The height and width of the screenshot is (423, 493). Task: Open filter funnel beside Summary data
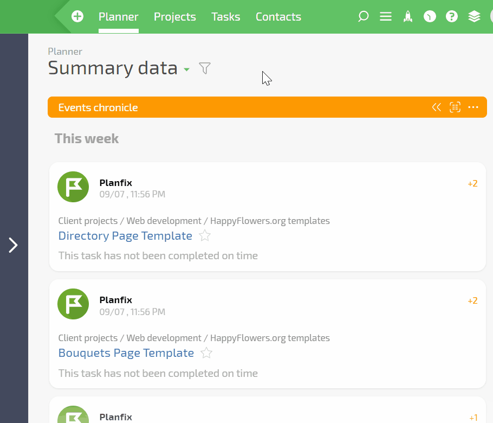tap(204, 68)
